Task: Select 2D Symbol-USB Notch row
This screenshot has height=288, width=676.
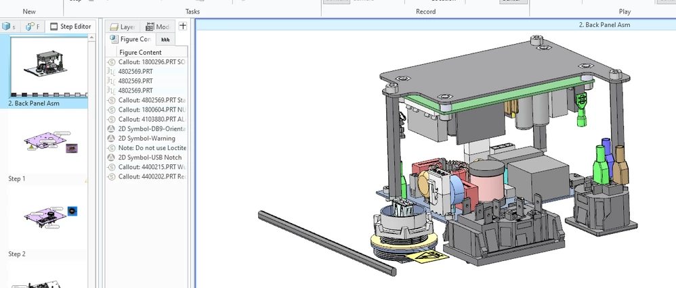Action: tap(146, 157)
